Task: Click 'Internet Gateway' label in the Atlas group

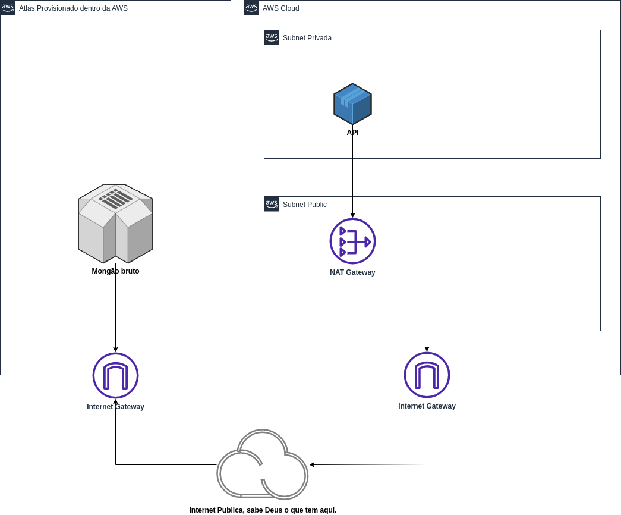Action: (x=115, y=407)
